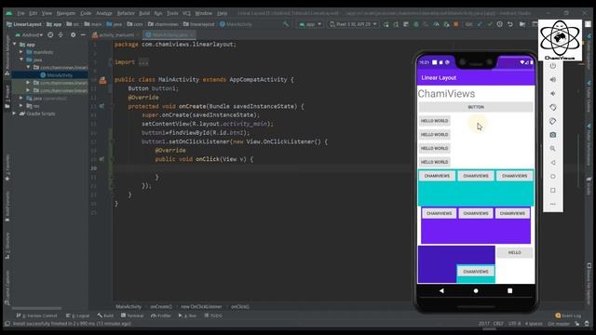This screenshot has width=596, height=335.
Task: Open the Refactor menu
Action: point(126,13)
